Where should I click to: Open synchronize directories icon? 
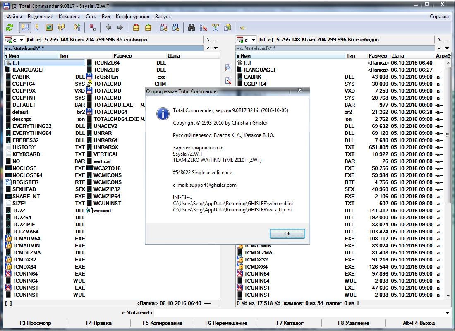216,28
